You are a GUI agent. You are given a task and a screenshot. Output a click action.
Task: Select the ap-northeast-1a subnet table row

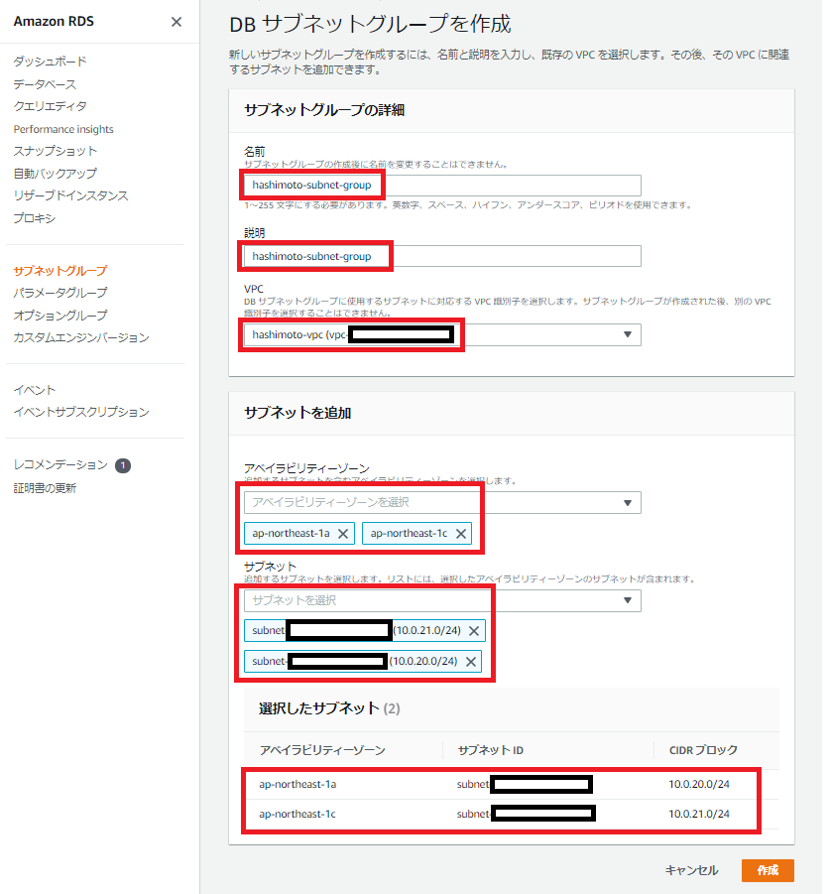click(504, 785)
